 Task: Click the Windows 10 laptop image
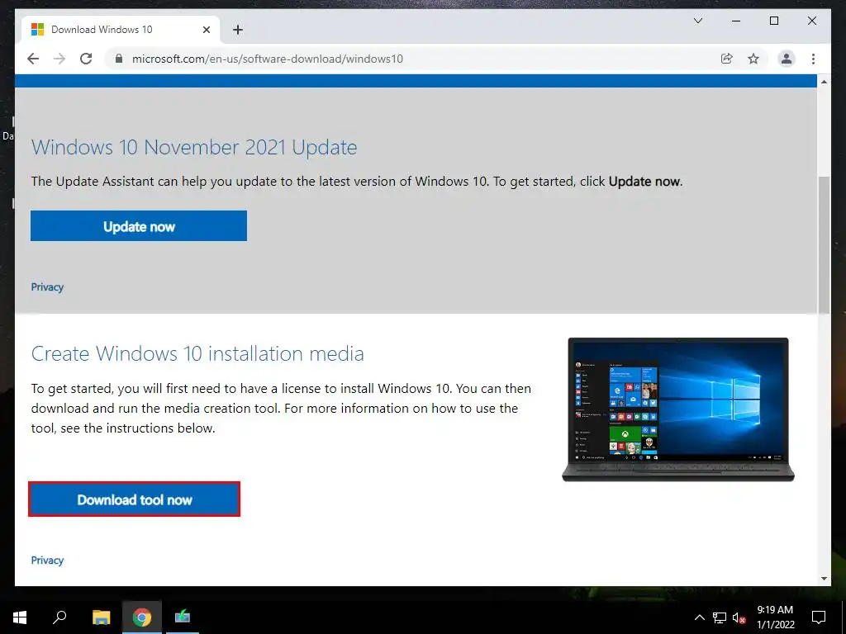pyautogui.click(x=678, y=409)
